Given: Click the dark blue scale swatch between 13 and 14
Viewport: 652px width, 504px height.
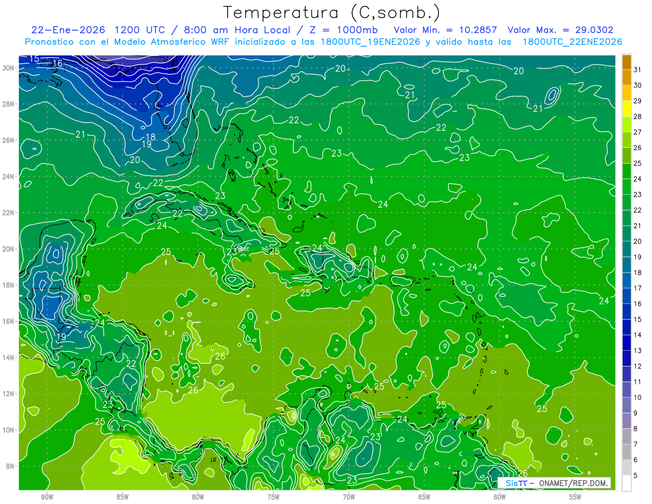Looking at the screenshot, I should coord(626,343).
